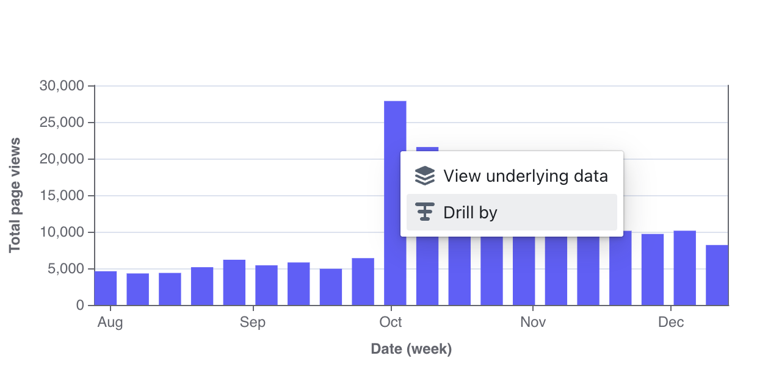The height and width of the screenshot is (372, 768).
Task: Click the Oct x-axis label
Action: coord(390,322)
